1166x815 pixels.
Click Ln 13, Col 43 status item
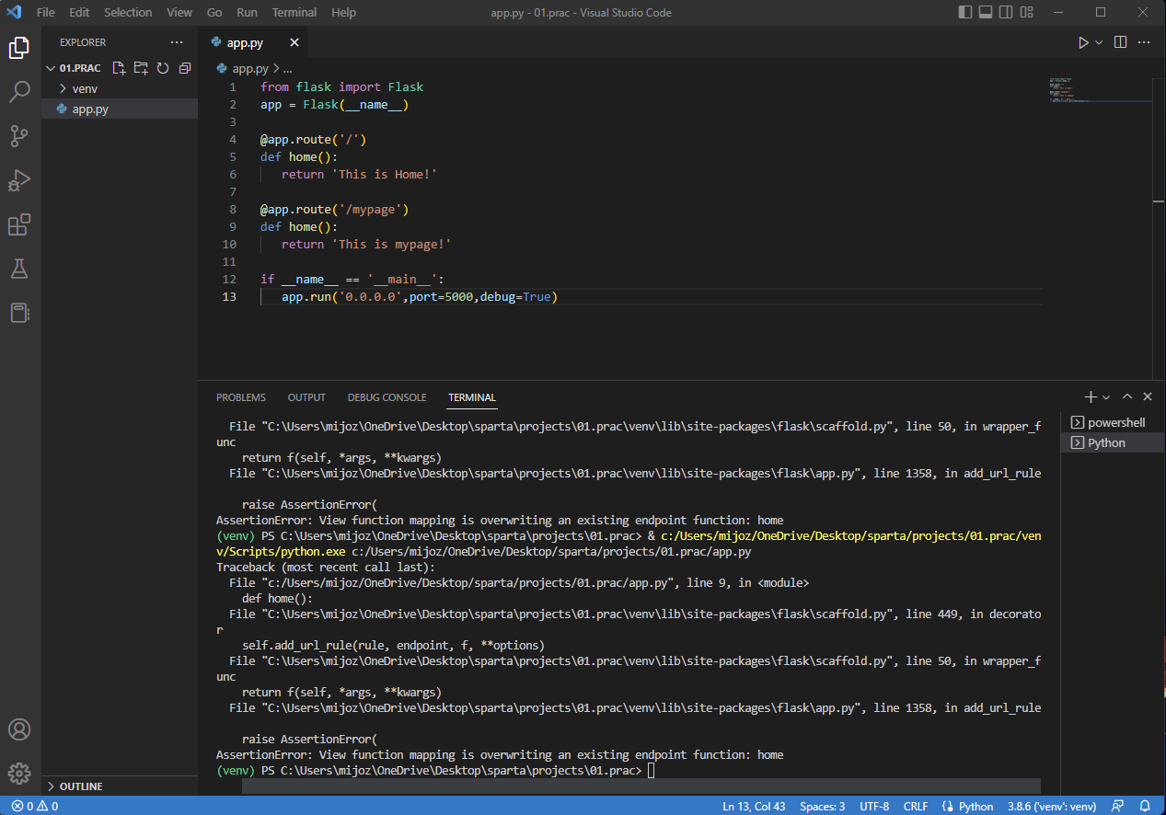(754, 806)
